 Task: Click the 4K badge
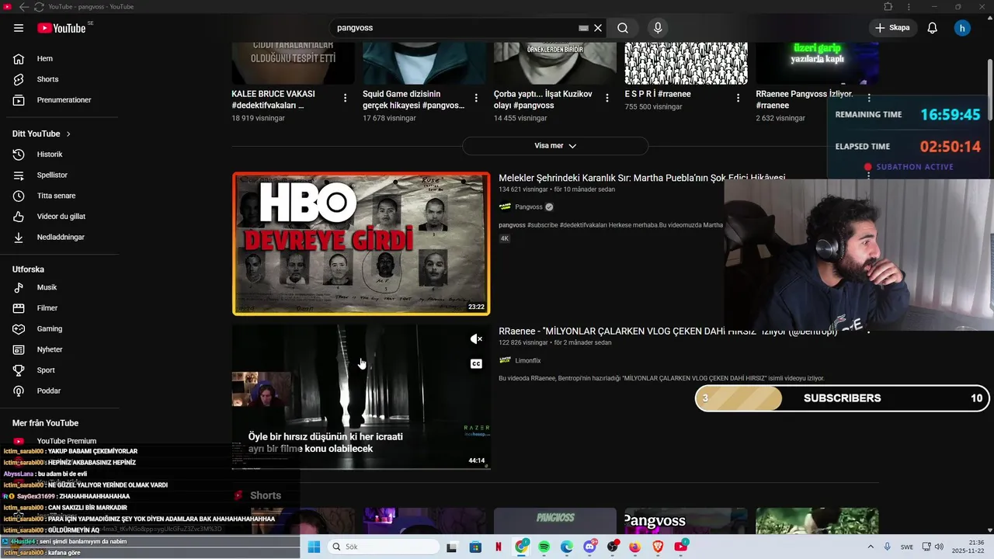505,239
